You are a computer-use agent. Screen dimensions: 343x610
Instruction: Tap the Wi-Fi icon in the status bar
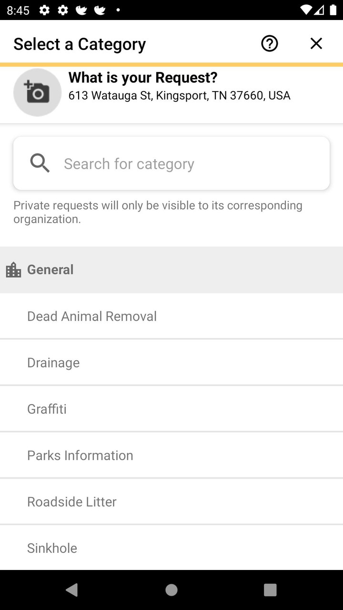pyautogui.click(x=305, y=10)
